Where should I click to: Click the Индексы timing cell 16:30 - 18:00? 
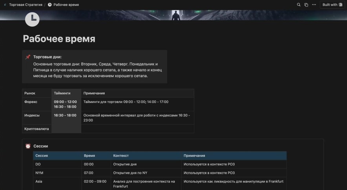65,116
